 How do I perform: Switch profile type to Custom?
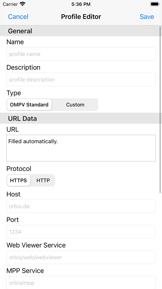pos(75,105)
